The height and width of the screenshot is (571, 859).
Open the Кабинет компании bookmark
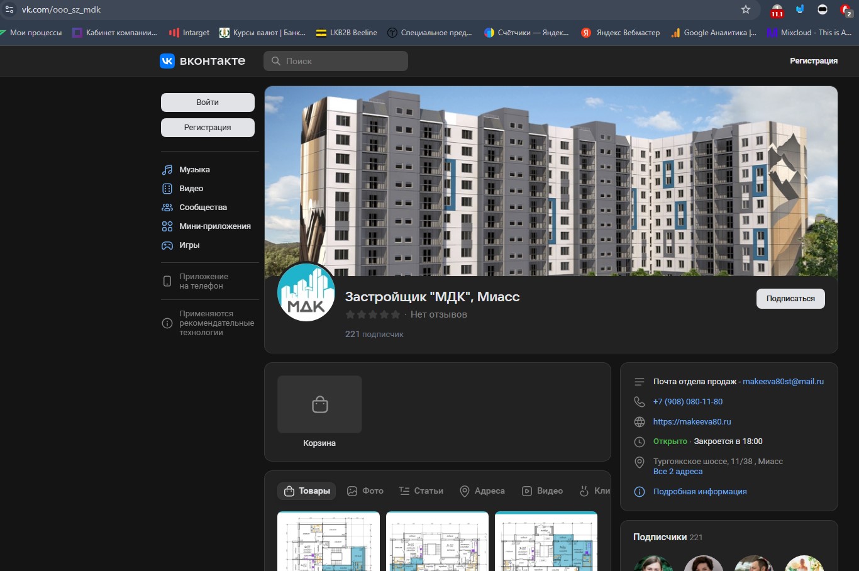pos(115,33)
